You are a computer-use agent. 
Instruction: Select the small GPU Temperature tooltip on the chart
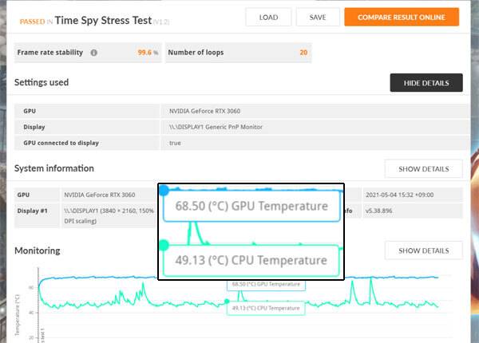267,285
